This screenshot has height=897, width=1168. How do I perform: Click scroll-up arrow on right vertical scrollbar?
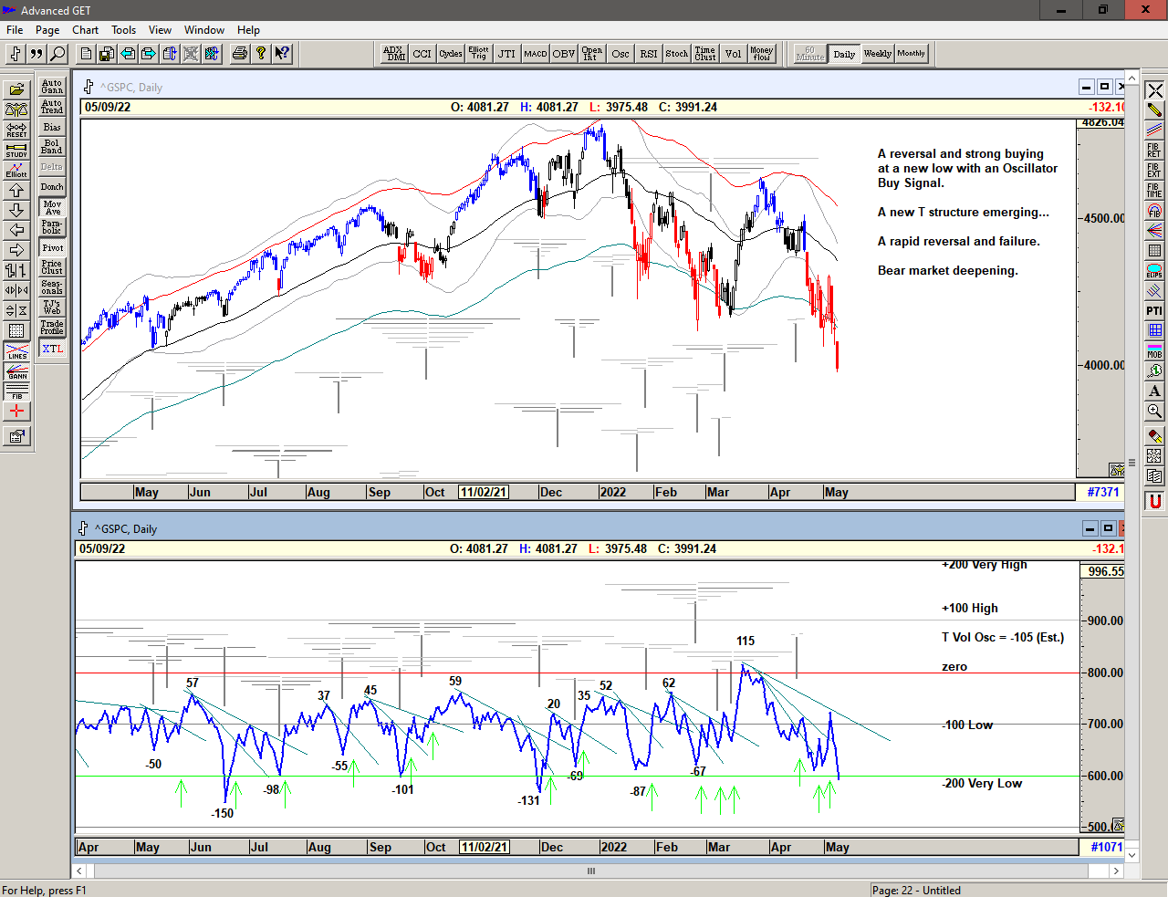point(1131,76)
